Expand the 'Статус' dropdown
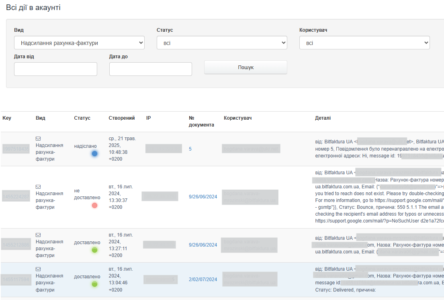The image size is (444, 300). pos(222,43)
